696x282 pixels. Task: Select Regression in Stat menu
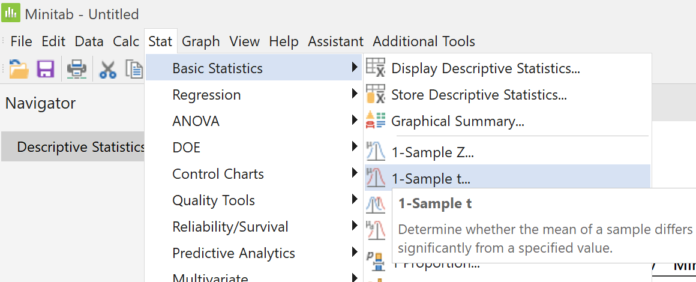click(x=254, y=95)
